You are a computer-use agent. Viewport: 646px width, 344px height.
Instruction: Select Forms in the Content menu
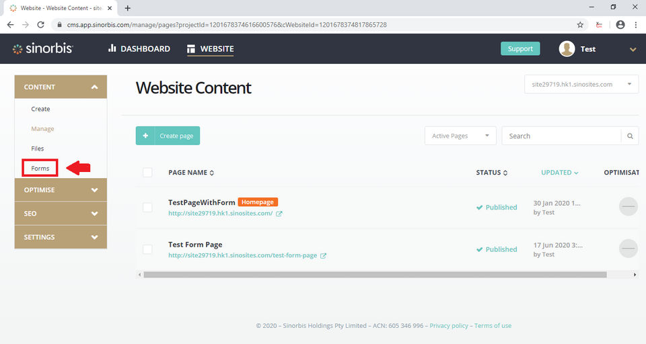tap(40, 168)
